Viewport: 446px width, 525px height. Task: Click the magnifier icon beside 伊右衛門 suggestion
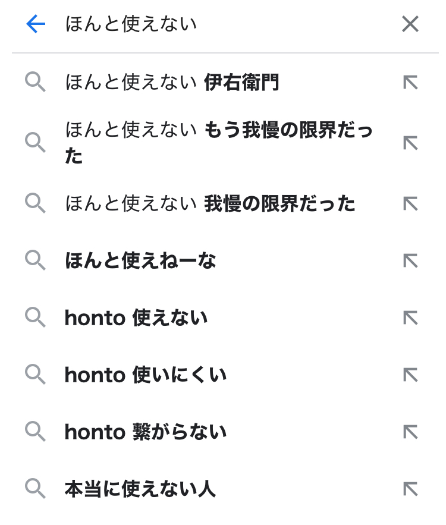click(36, 83)
